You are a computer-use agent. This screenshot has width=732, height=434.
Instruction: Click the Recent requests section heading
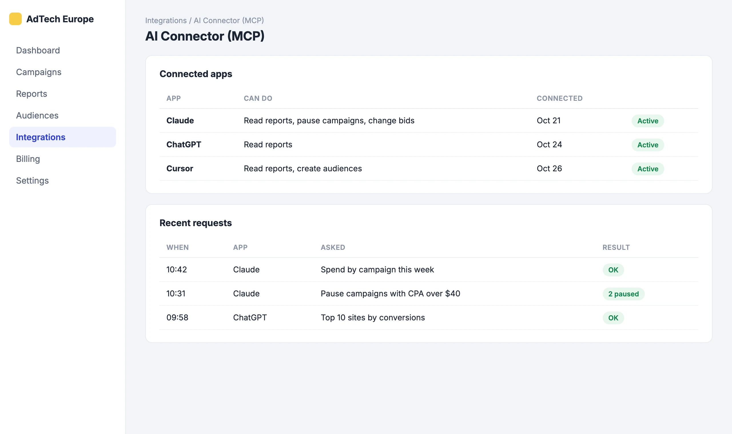(196, 223)
